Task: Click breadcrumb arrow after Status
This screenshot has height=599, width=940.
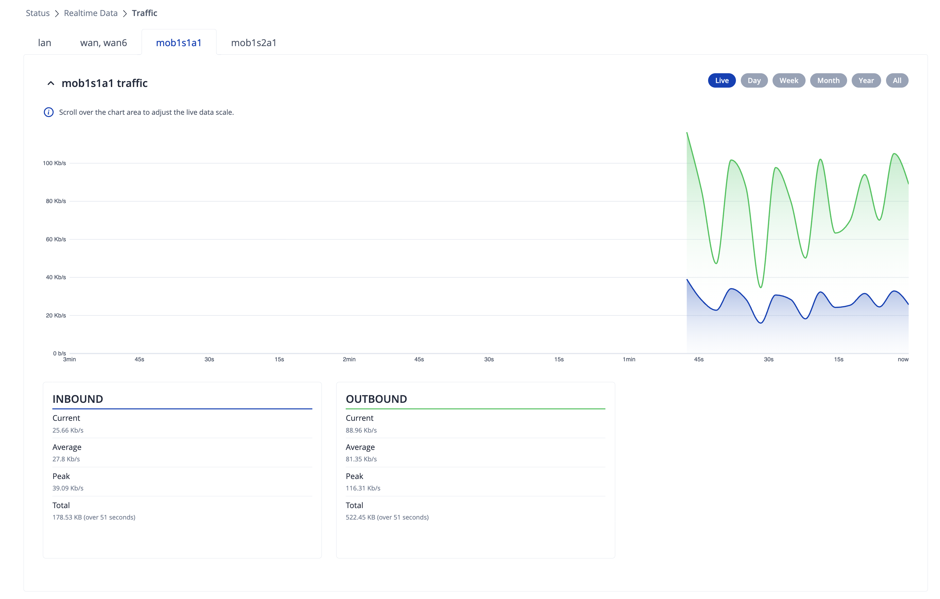Action: point(57,13)
